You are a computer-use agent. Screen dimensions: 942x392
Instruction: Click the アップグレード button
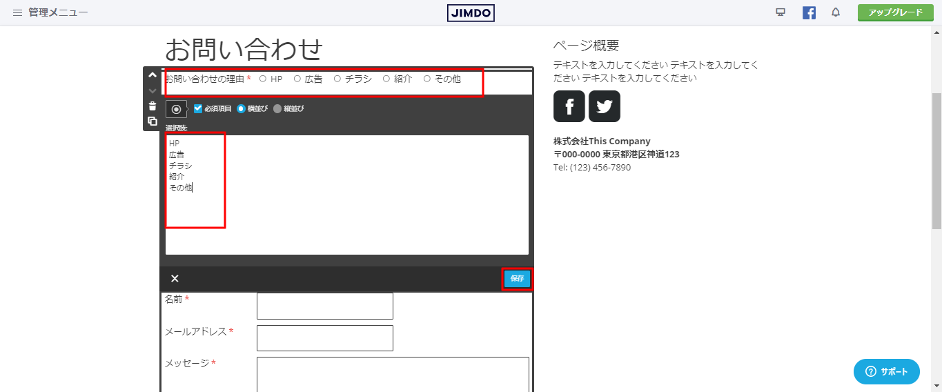click(896, 12)
